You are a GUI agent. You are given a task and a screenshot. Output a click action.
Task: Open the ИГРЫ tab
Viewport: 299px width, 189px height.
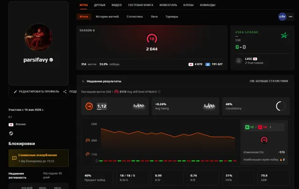coord(84,5)
